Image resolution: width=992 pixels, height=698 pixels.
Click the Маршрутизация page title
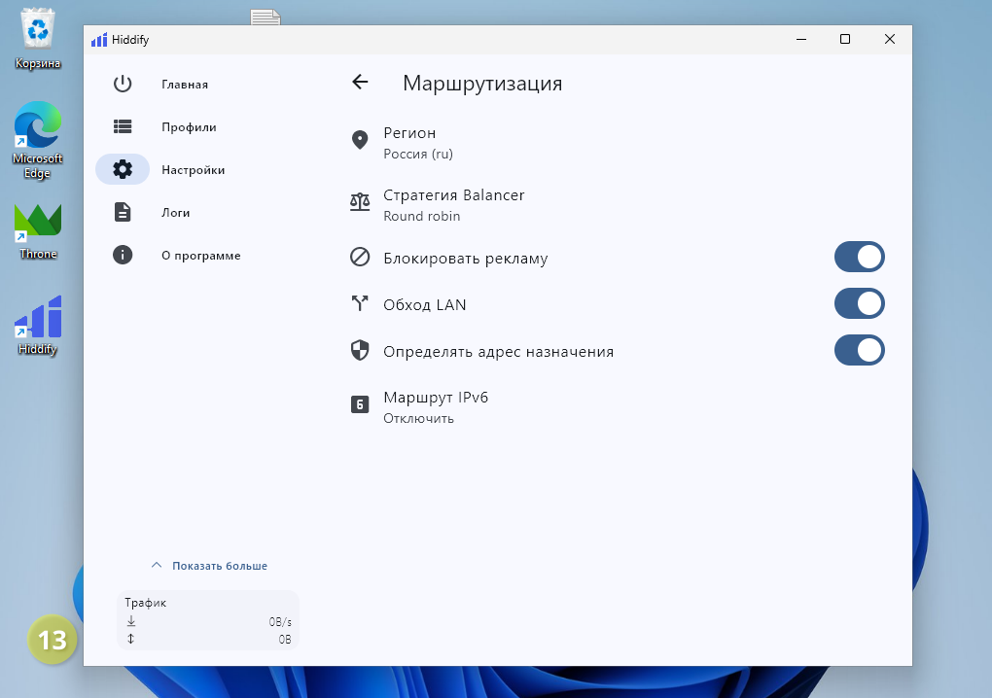[x=482, y=84]
